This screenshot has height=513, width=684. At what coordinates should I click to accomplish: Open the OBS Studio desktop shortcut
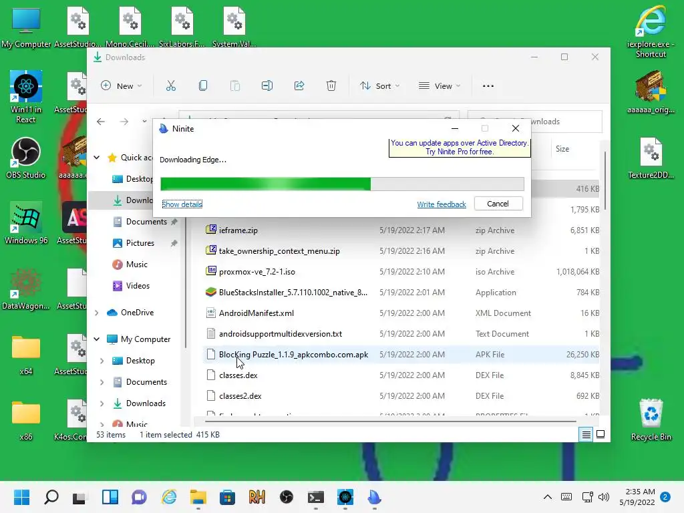tap(26, 158)
